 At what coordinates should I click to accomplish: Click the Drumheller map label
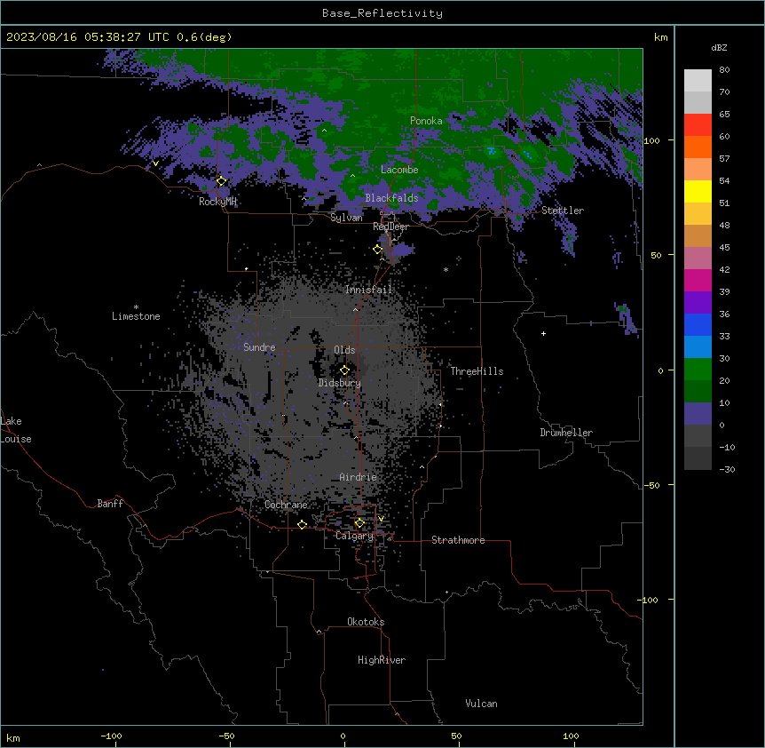566,433
